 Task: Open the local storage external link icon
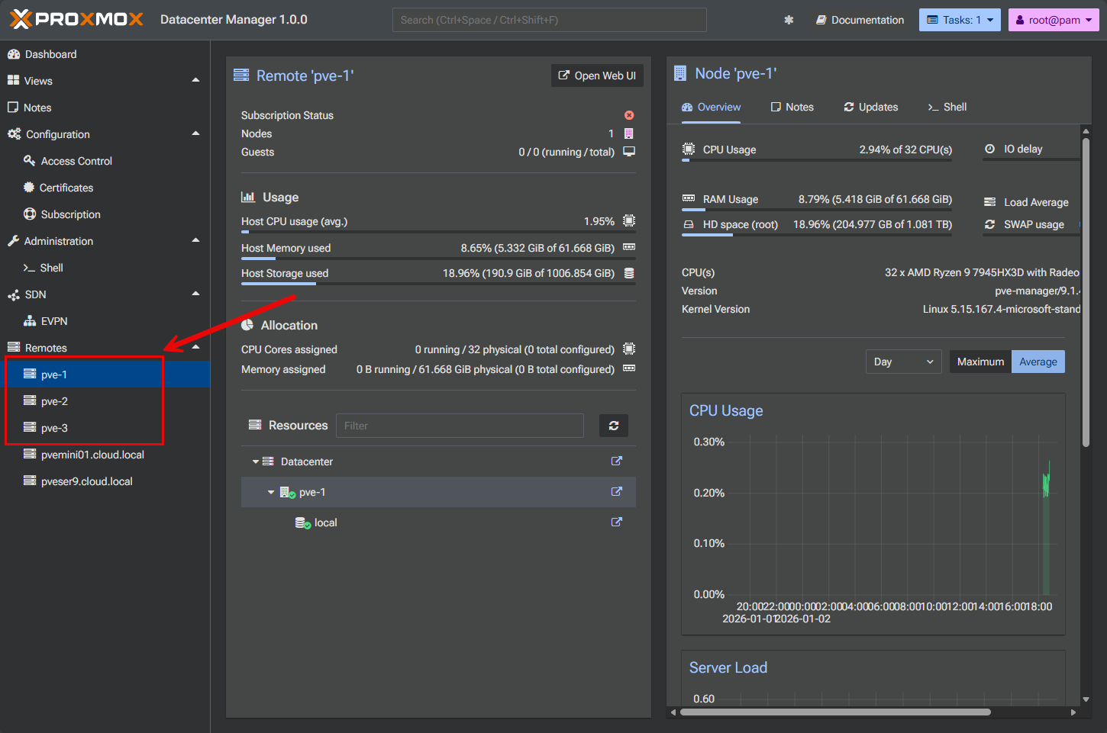click(x=617, y=522)
